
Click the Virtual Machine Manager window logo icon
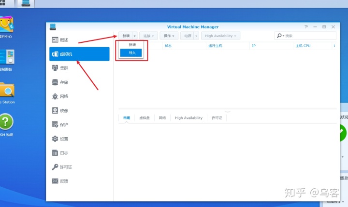click(x=53, y=27)
